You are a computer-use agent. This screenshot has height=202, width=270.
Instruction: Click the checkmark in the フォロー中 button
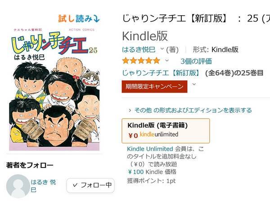coord(75,185)
